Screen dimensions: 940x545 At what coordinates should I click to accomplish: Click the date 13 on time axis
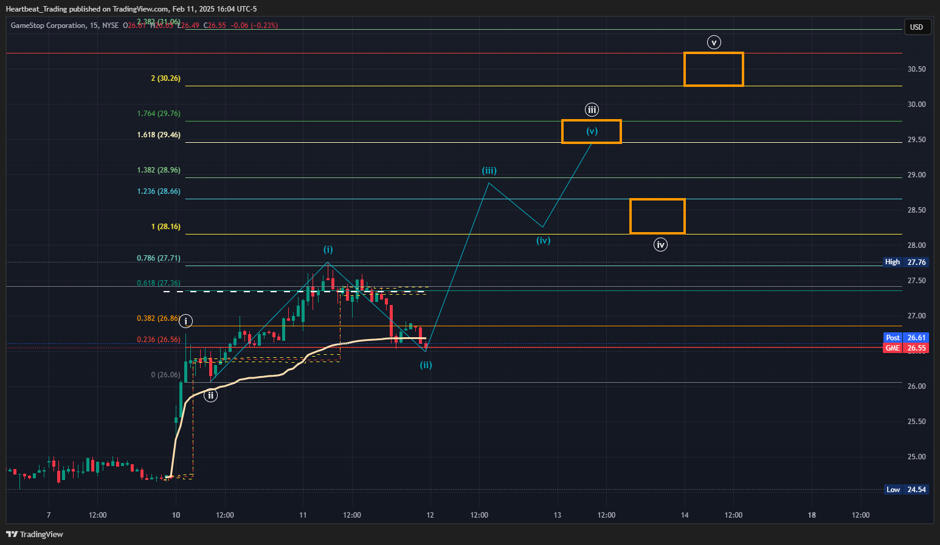[558, 515]
